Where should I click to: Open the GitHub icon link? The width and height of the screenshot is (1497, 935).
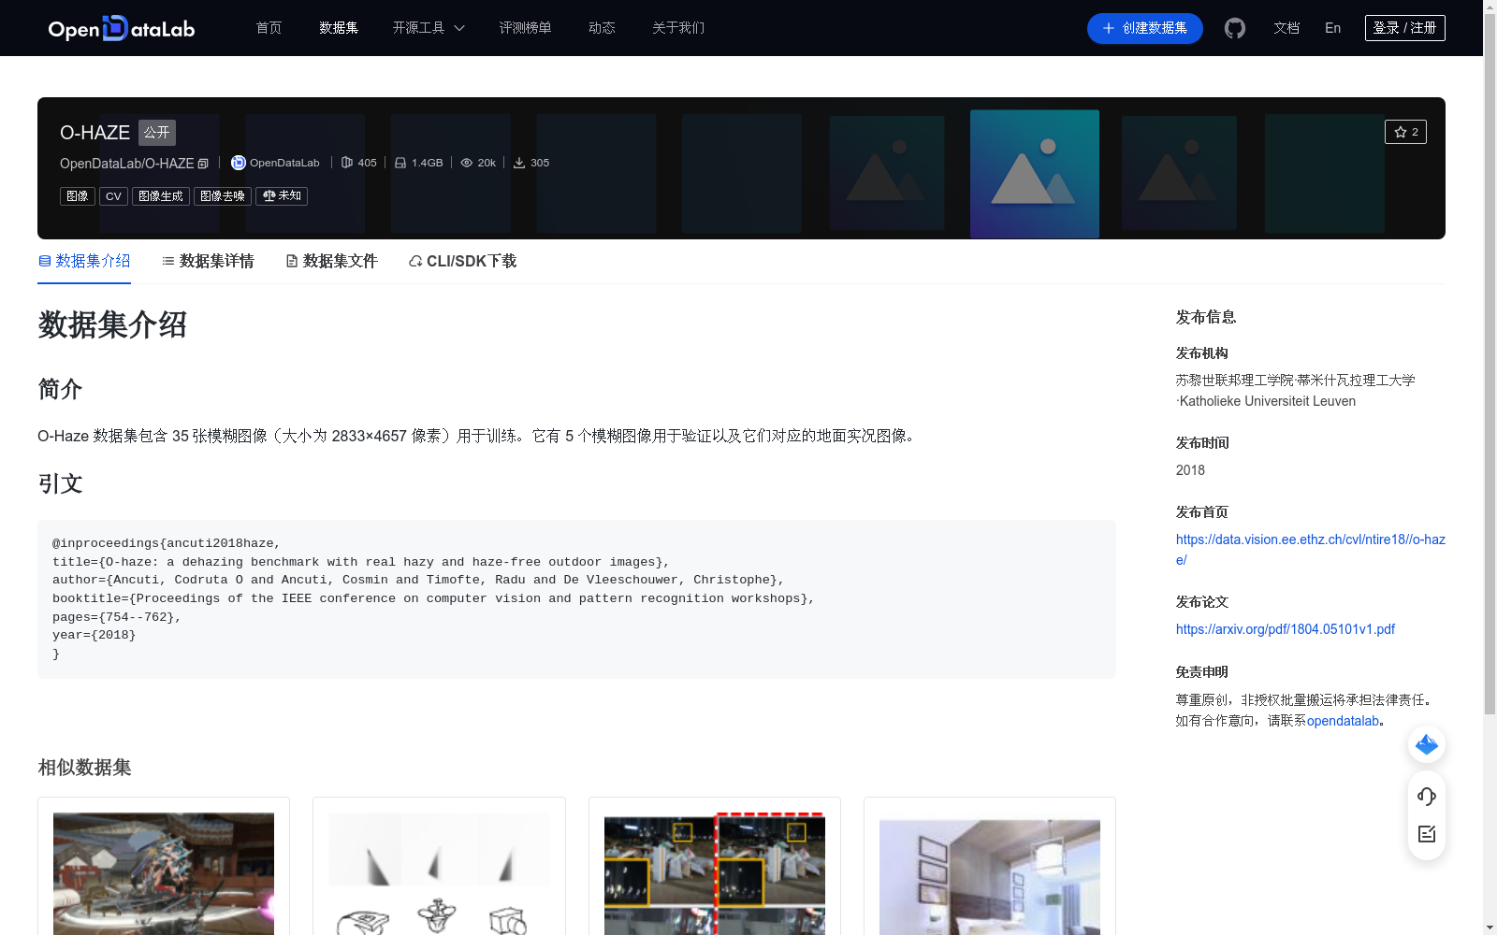point(1235,28)
